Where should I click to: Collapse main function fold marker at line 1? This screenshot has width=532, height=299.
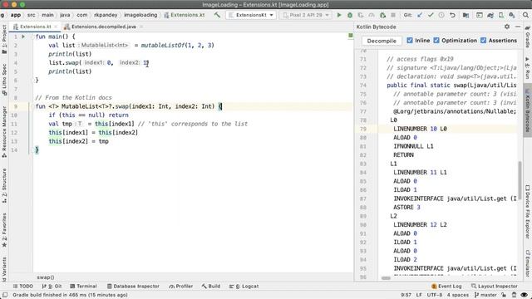pyautogui.click(x=34, y=37)
